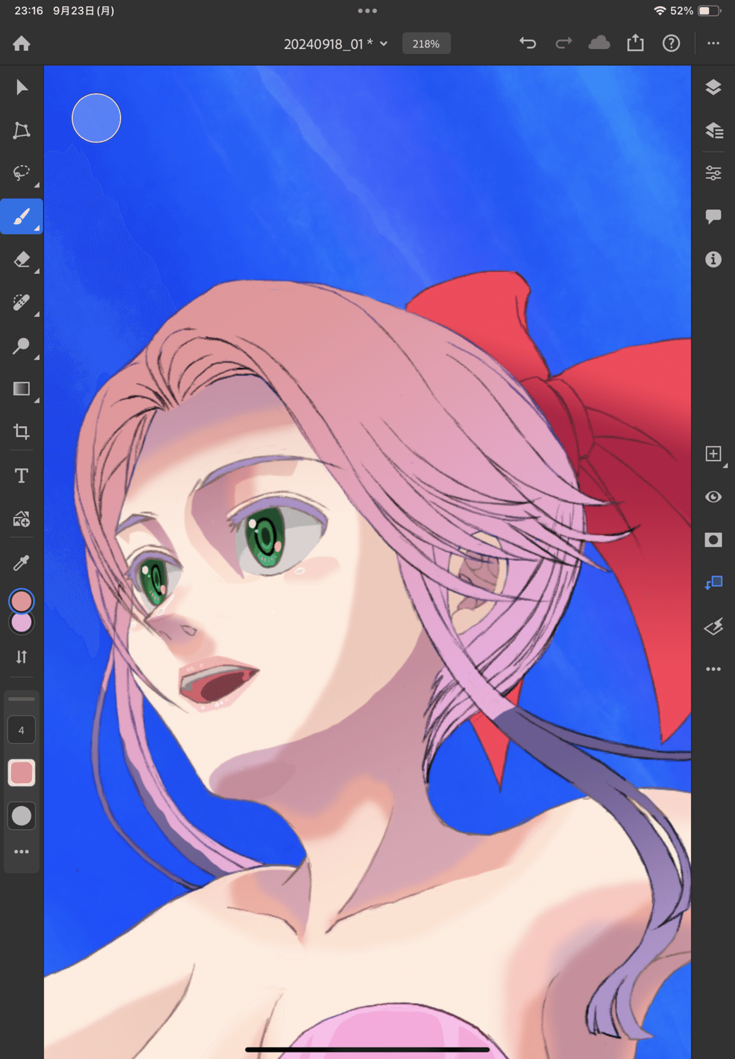Open the Help question mark
This screenshot has height=1059, width=735.
671,43
